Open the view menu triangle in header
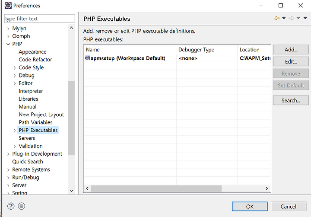The height and width of the screenshot is (217, 311). point(305,18)
